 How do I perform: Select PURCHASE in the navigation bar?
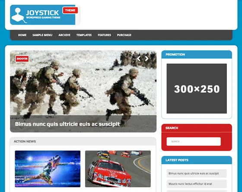click(124, 35)
